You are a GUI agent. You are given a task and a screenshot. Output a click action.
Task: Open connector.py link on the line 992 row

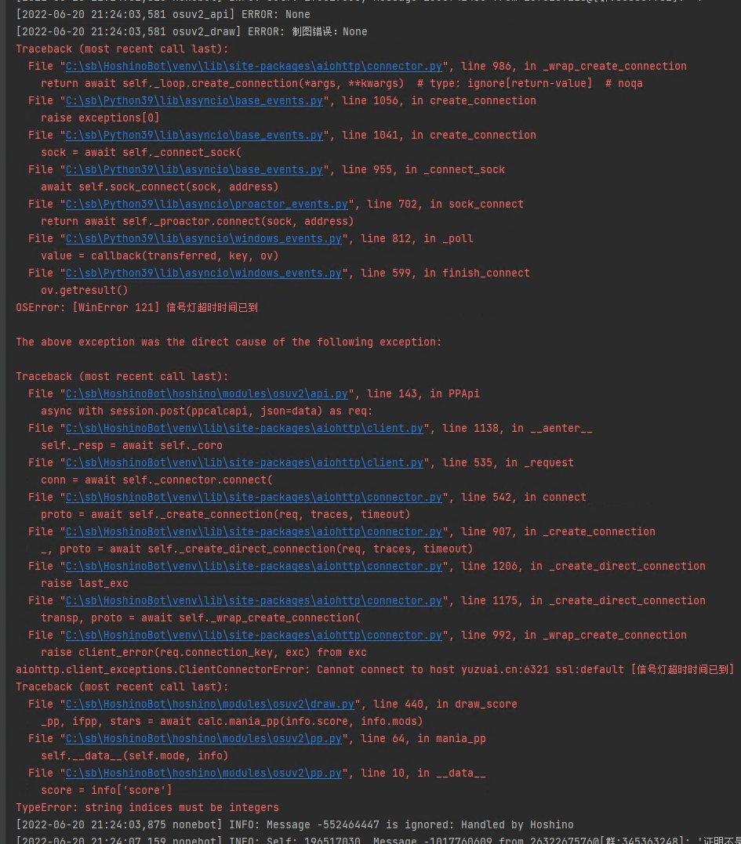click(x=253, y=635)
